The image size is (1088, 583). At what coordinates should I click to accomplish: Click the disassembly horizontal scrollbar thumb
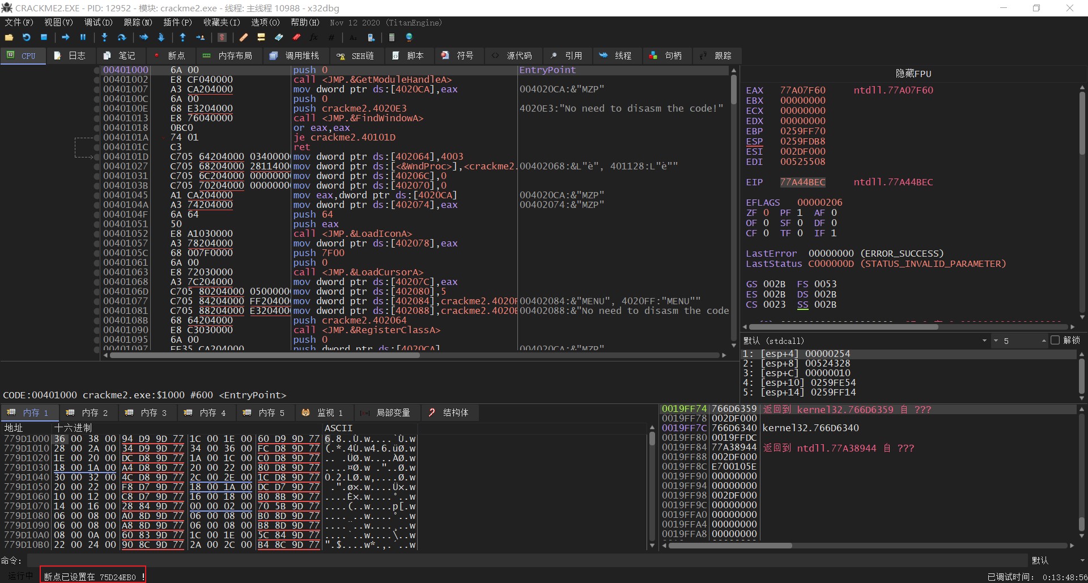click(x=265, y=355)
